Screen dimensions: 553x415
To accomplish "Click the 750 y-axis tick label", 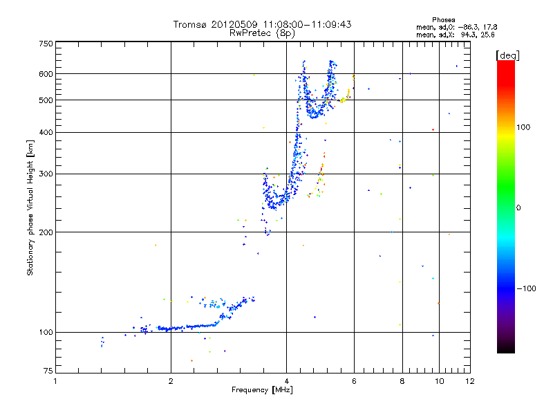I will point(46,44).
